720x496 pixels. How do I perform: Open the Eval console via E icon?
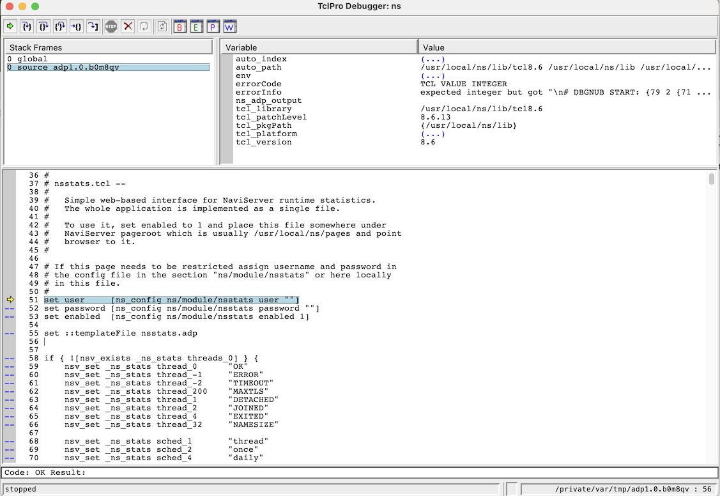(196, 26)
